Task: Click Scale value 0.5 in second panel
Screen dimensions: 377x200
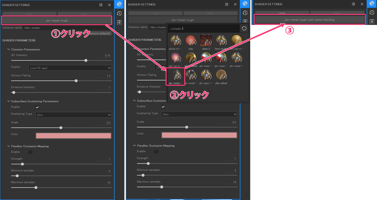Action: coord(234,123)
